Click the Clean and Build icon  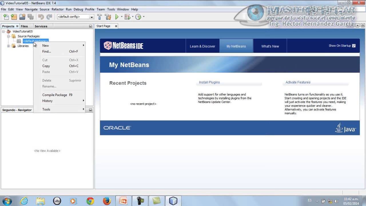coord(108,17)
